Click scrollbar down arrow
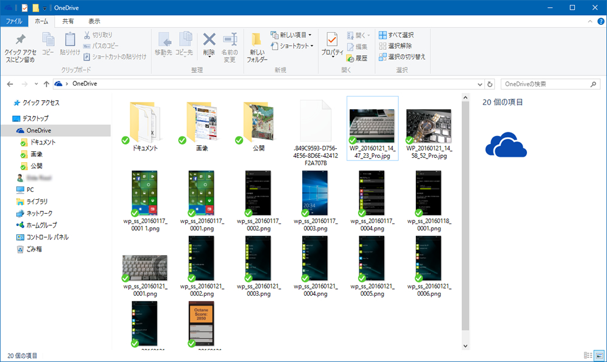 [466, 346]
